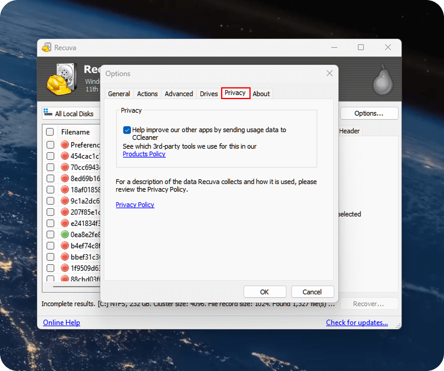444x371 pixels.
Task: Check the box for 0ea8e2fe file row
Action: click(x=50, y=234)
